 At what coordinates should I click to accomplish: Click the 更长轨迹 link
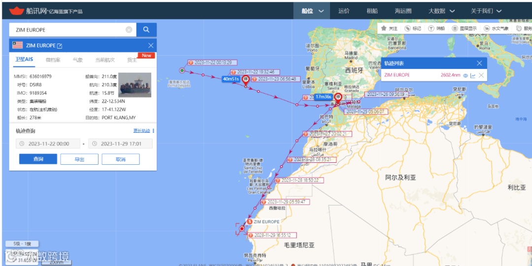141,131
